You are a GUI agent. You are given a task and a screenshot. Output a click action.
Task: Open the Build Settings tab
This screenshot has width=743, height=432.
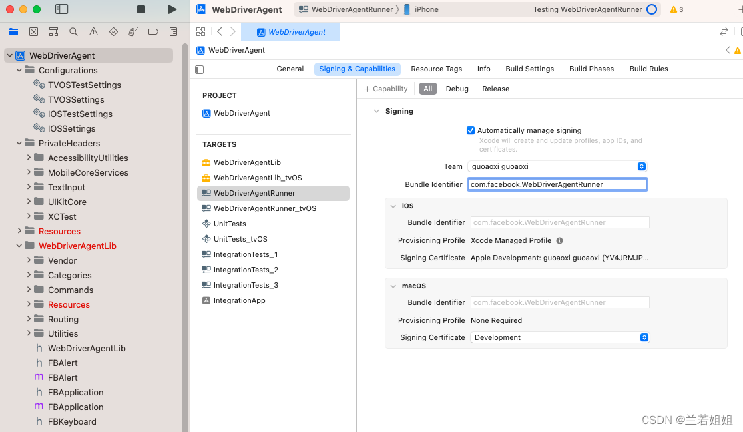coord(530,69)
